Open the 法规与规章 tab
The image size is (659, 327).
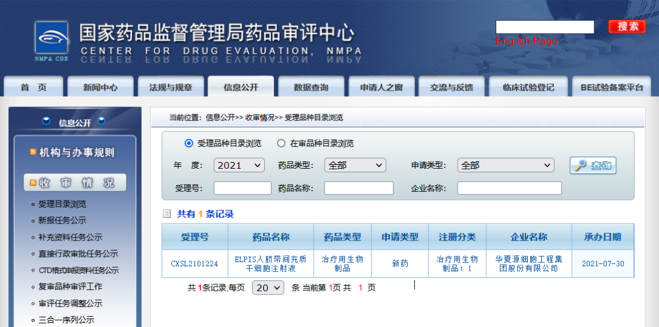(x=171, y=87)
